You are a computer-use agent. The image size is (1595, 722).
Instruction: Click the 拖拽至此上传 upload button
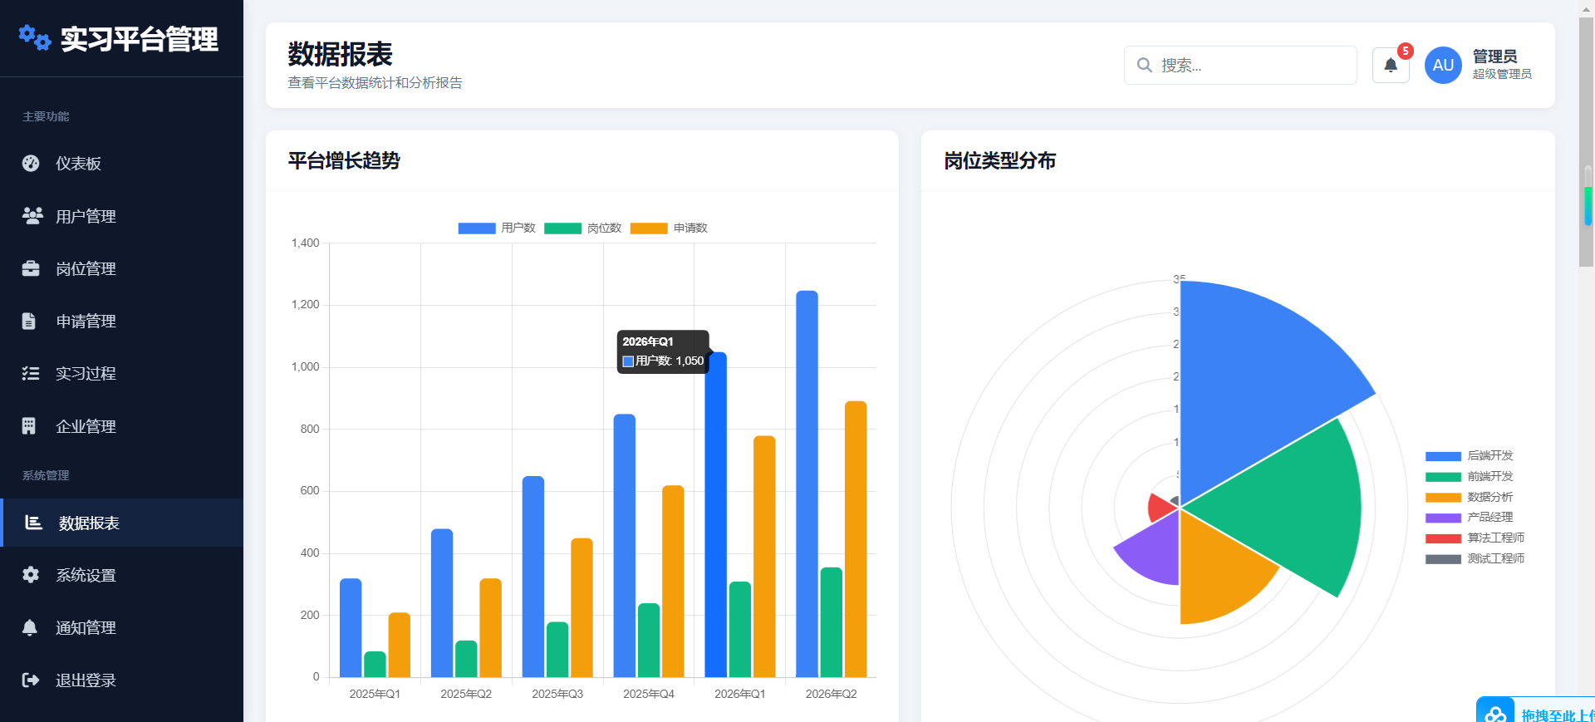coord(1535,710)
